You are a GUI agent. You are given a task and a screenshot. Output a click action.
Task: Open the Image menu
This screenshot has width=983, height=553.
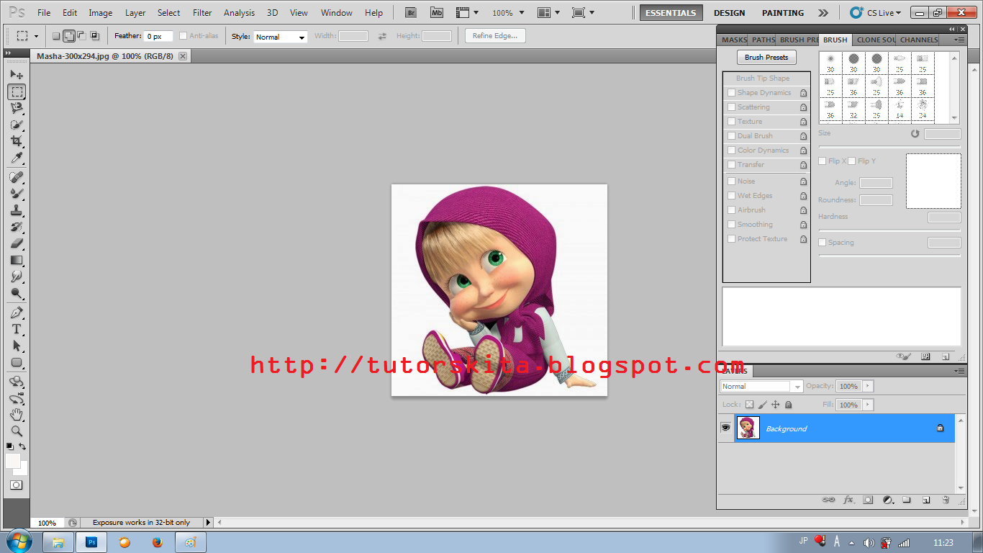click(100, 13)
